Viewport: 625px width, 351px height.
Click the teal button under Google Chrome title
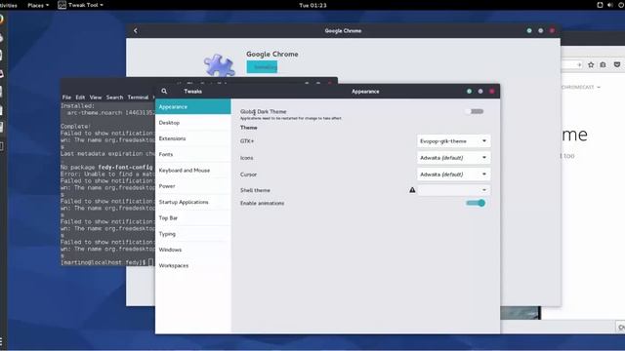262,67
